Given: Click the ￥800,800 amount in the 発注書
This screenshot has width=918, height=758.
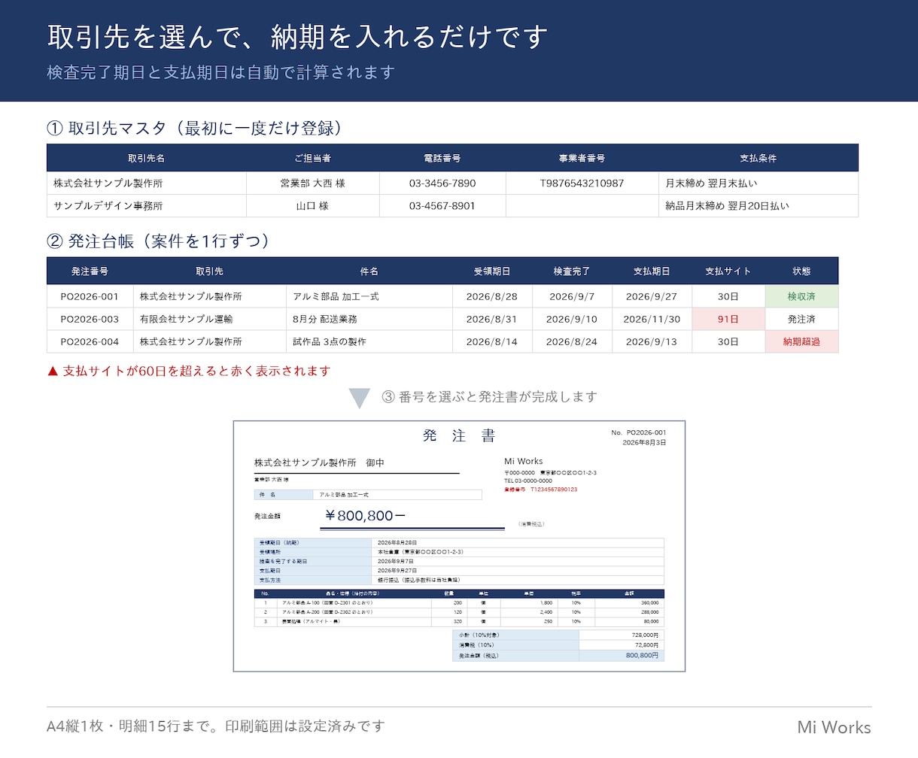Looking at the screenshot, I should pyautogui.click(x=365, y=516).
